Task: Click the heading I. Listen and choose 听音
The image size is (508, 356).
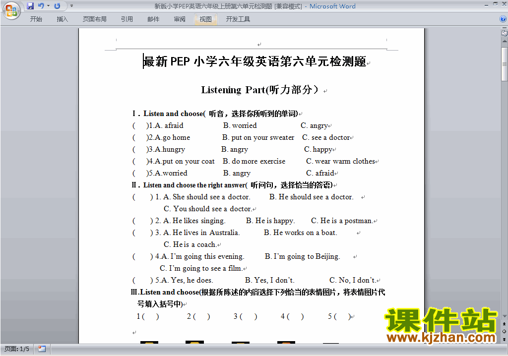Action: (215, 114)
